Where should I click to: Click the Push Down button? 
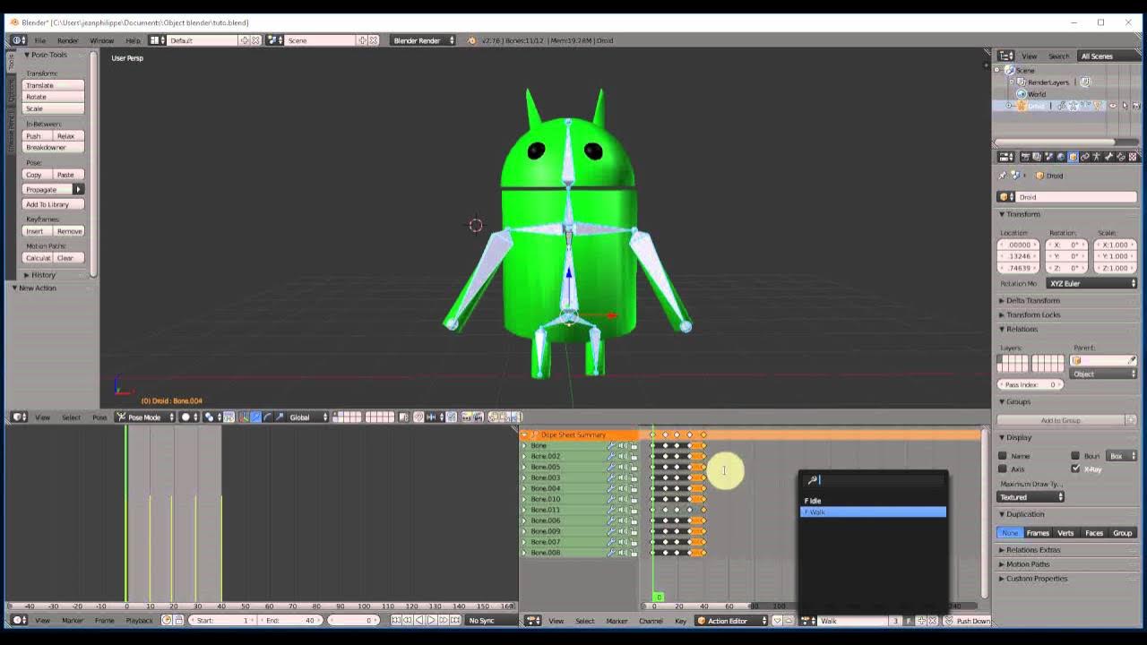[967, 620]
